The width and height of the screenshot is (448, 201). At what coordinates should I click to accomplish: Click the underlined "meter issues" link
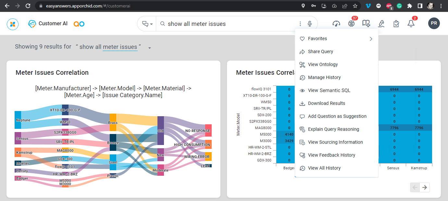pyautogui.click(x=120, y=47)
